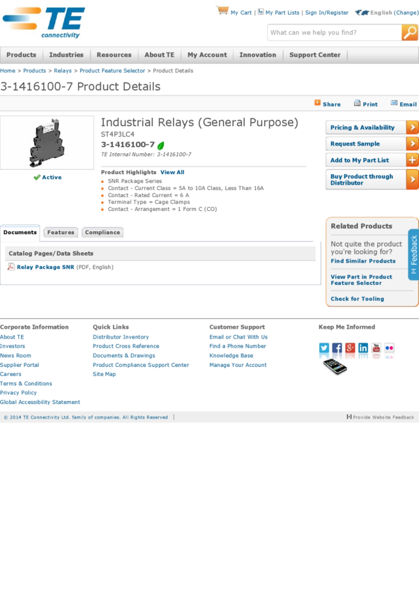Open the Google Plus social icon

(350, 348)
